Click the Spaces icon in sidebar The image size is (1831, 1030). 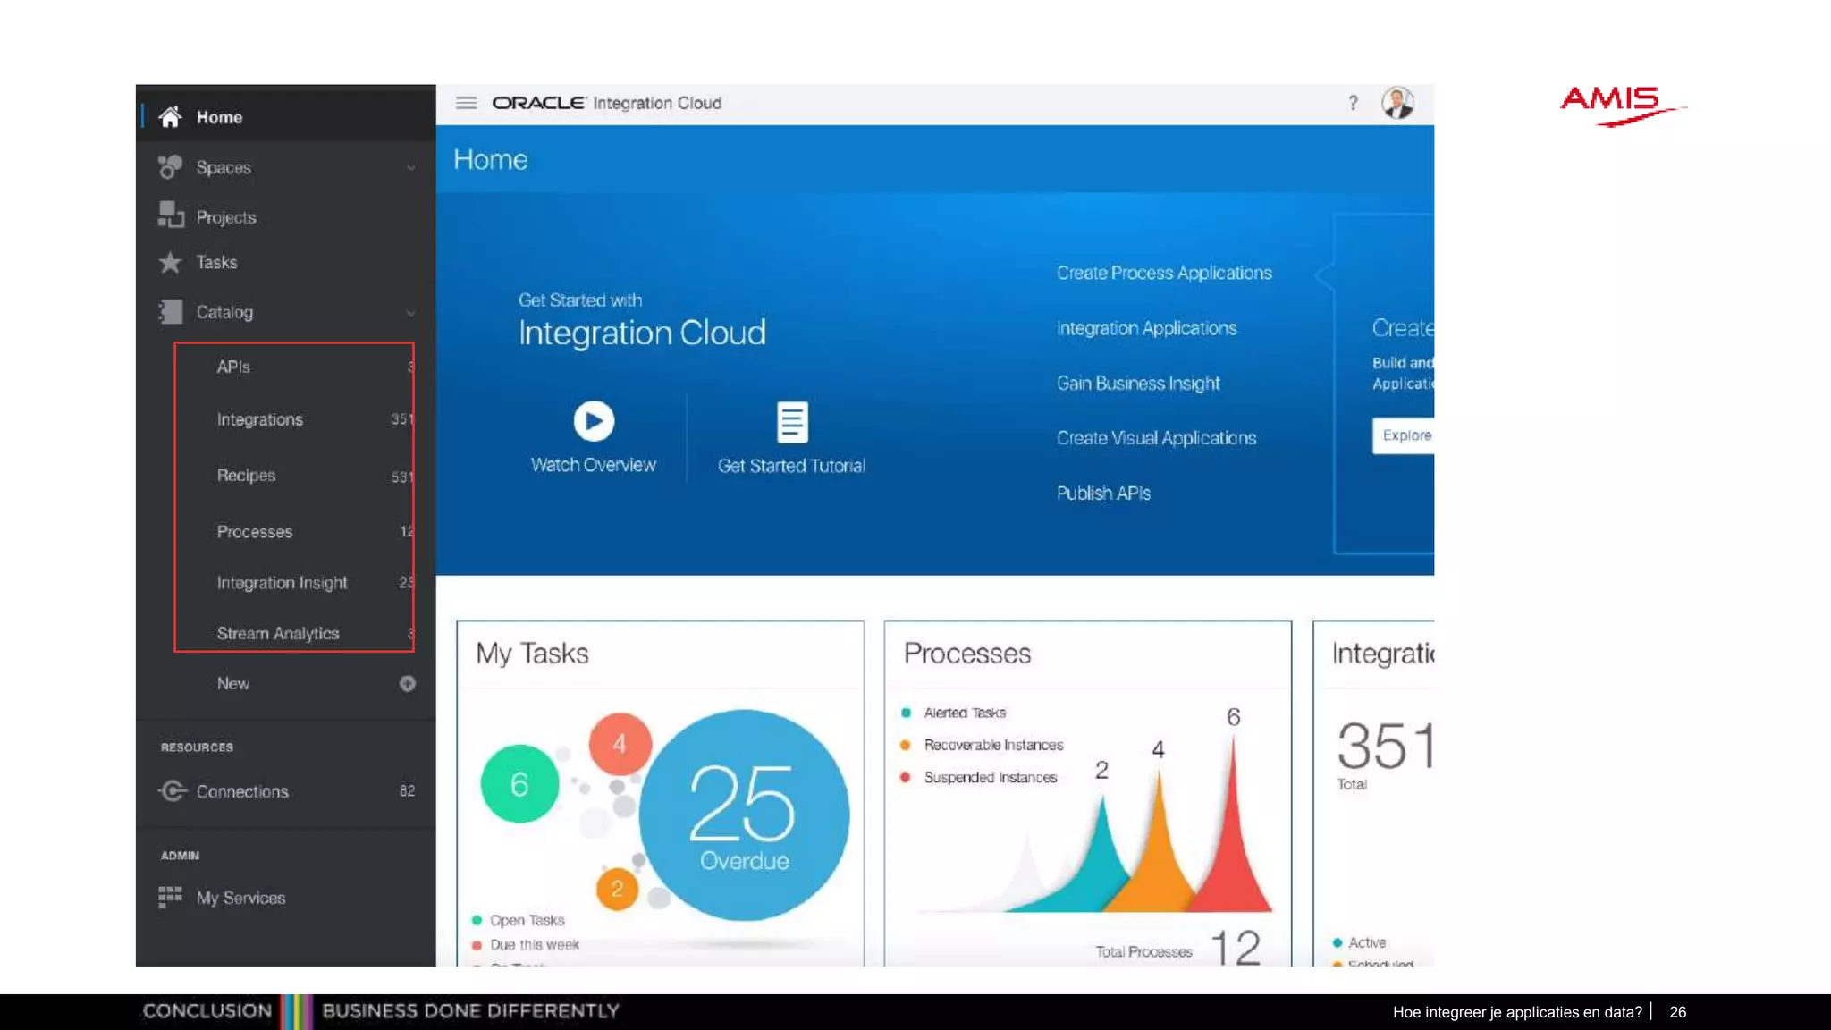[170, 167]
